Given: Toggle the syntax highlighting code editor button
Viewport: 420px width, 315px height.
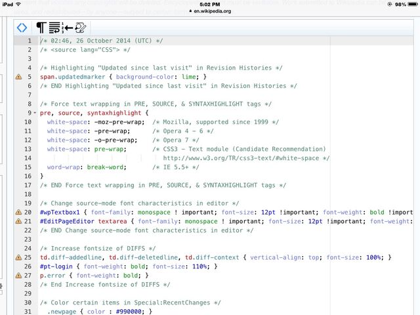Looking at the screenshot, I should pos(22,28).
